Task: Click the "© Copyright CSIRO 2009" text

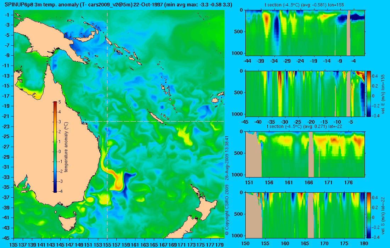Action: pyautogui.click(x=227, y=210)
